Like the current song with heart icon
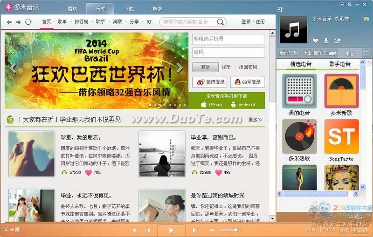Viewport: 373px width, 237px height. pyautogui.click(x=316, y=41)
